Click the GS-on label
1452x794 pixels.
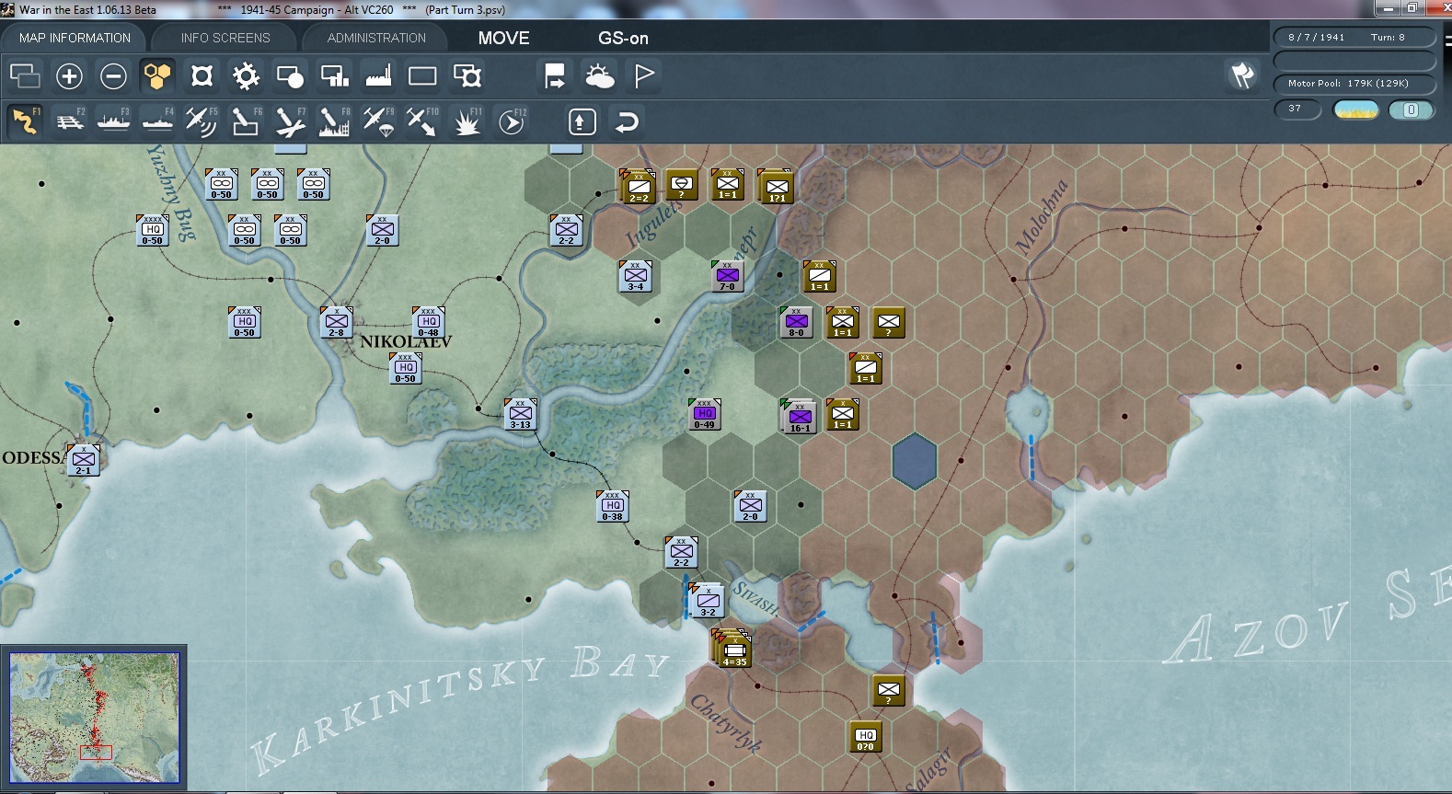tap(623, 38)
